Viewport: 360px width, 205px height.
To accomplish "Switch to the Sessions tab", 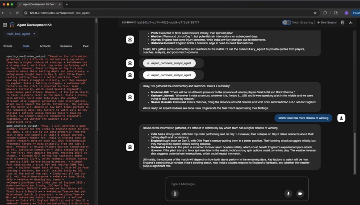I will 66,46.
